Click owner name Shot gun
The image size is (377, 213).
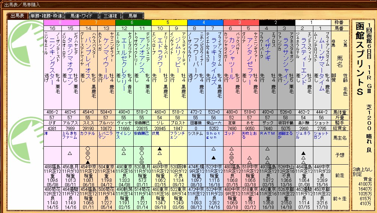point(213,135)
